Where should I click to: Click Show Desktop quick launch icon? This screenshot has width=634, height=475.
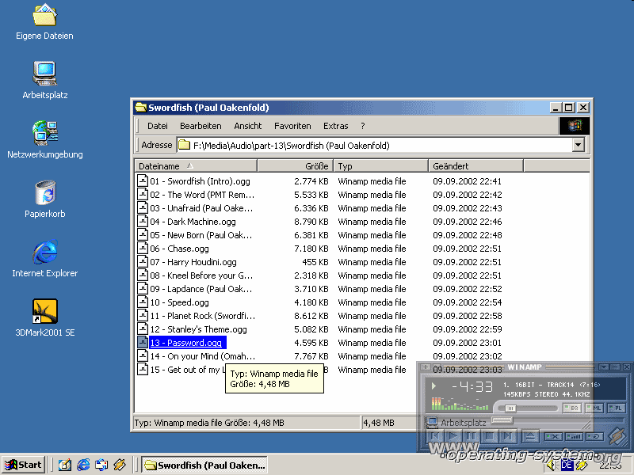point(65,465)
